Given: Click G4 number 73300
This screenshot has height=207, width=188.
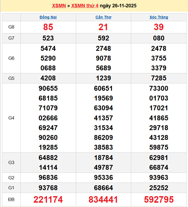Looking at the screenshot, I should pos(159,89).
